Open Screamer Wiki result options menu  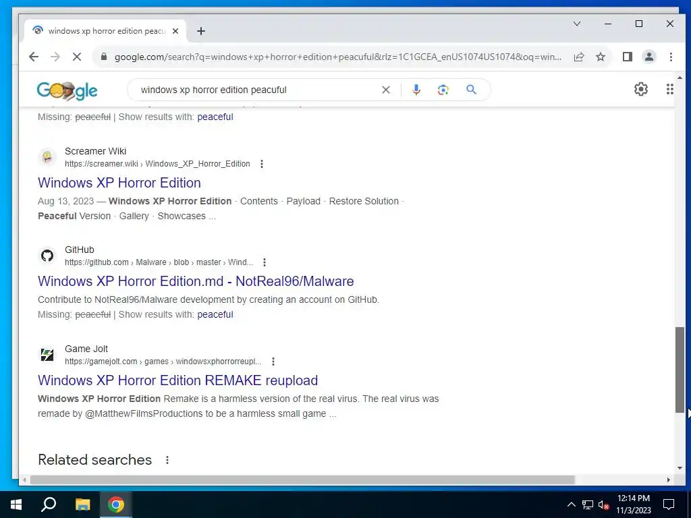pyautogui.click(x=262, y=164)
